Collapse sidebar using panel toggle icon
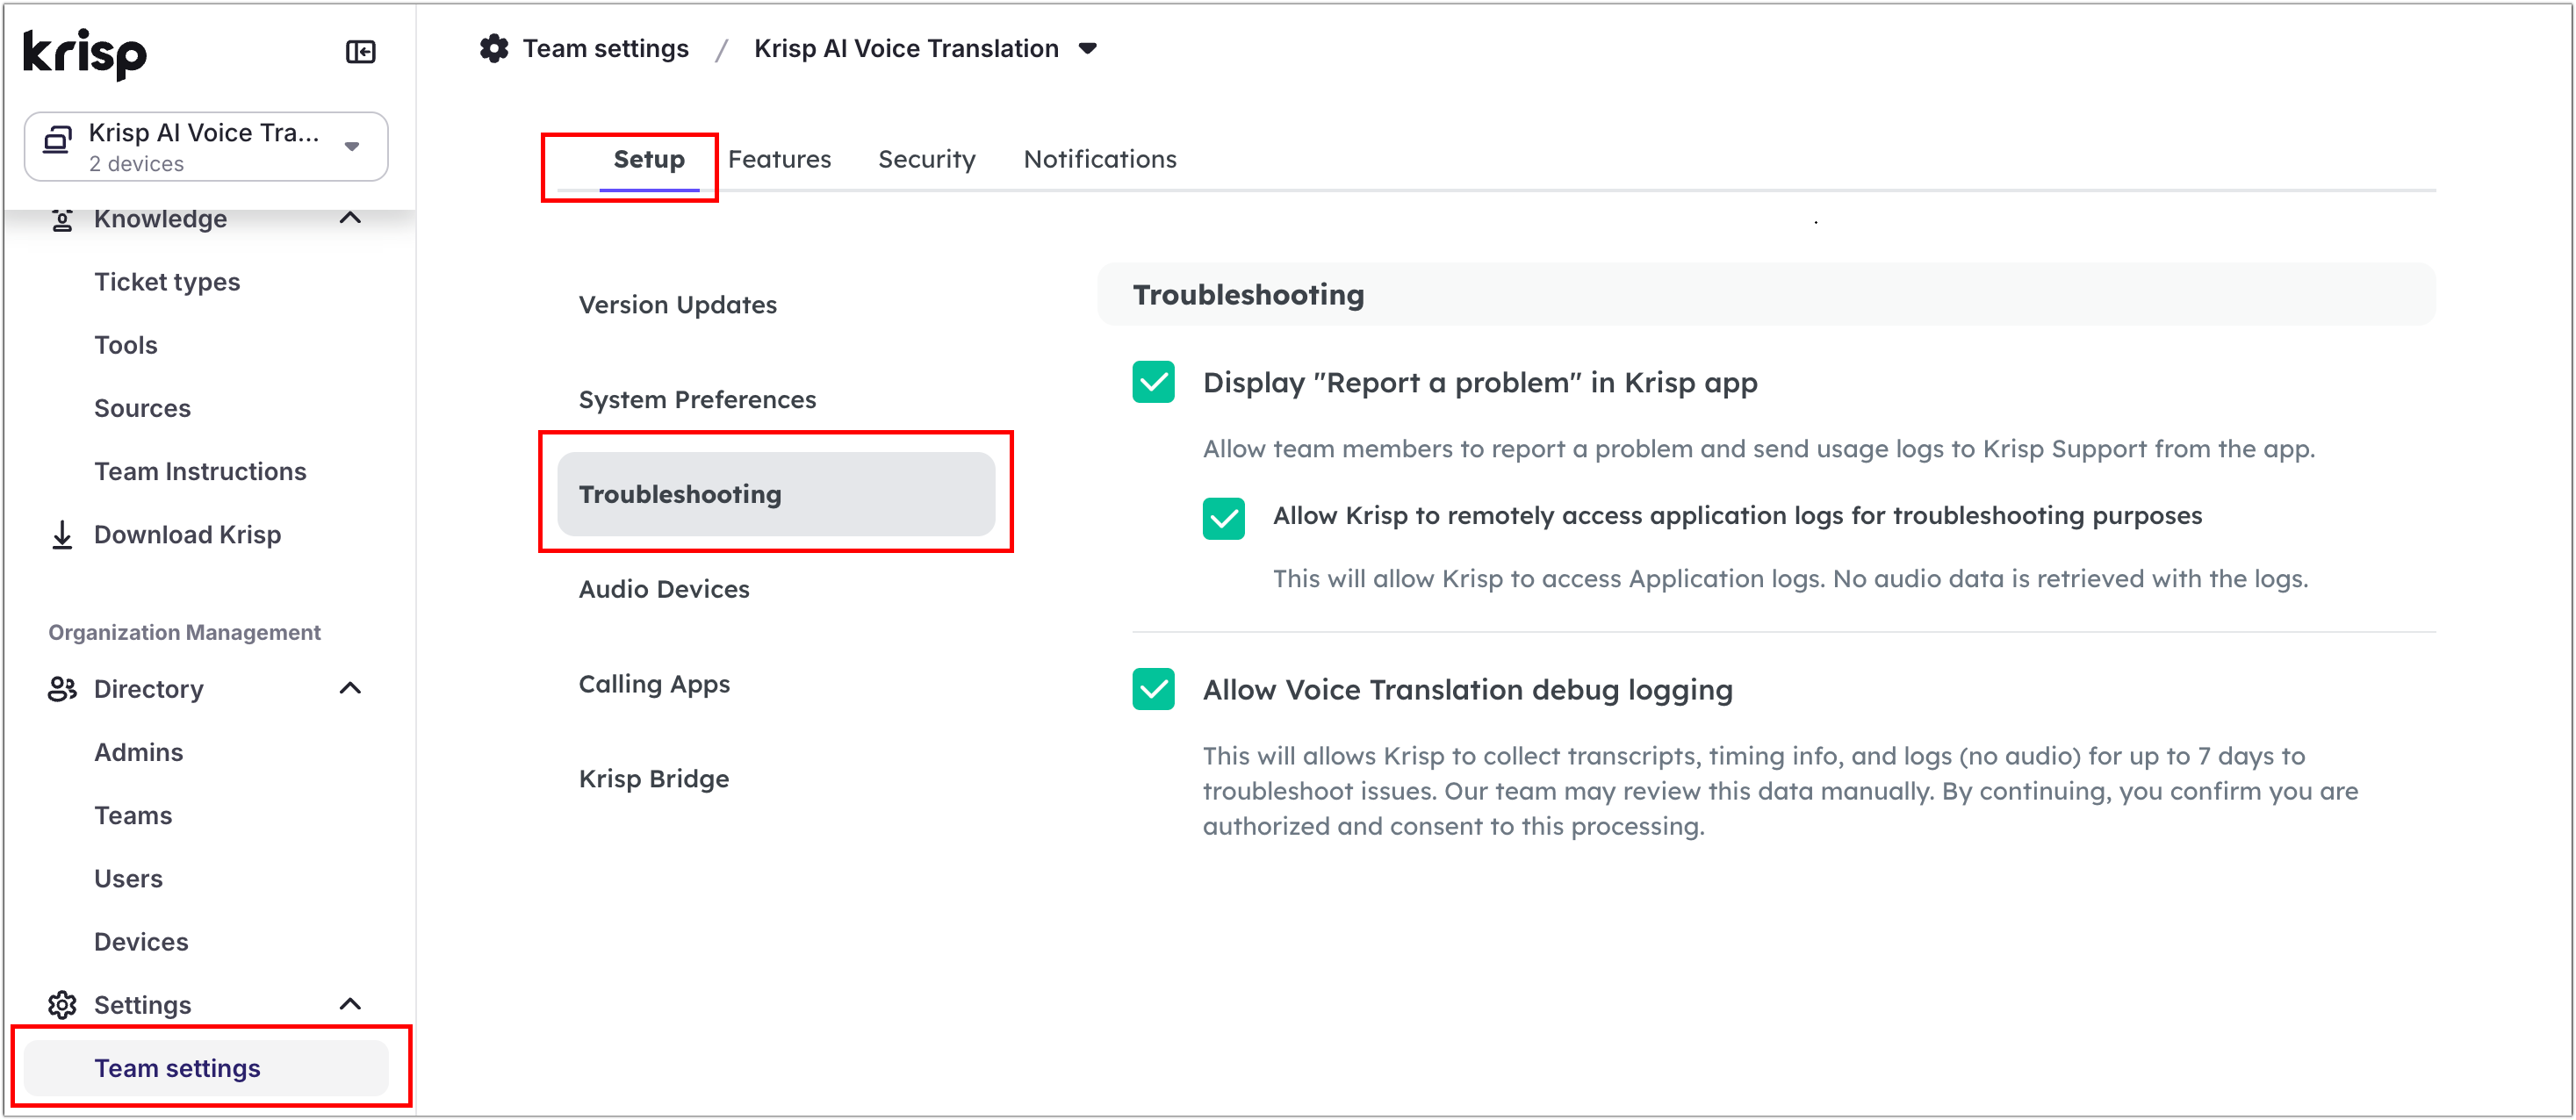The image size is (2576, 1120). pos(360,52)
